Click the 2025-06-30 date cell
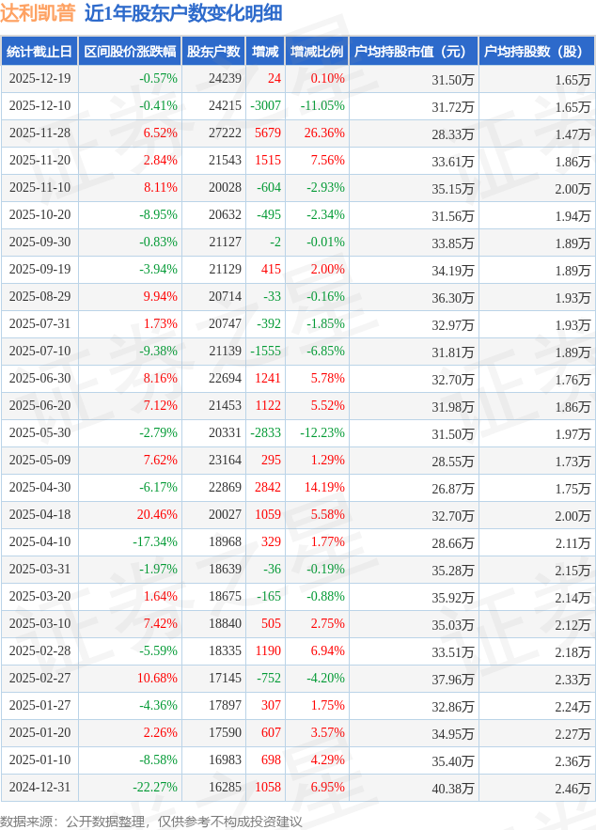Viewport: 596px width, 830px height. pos(39,379)
